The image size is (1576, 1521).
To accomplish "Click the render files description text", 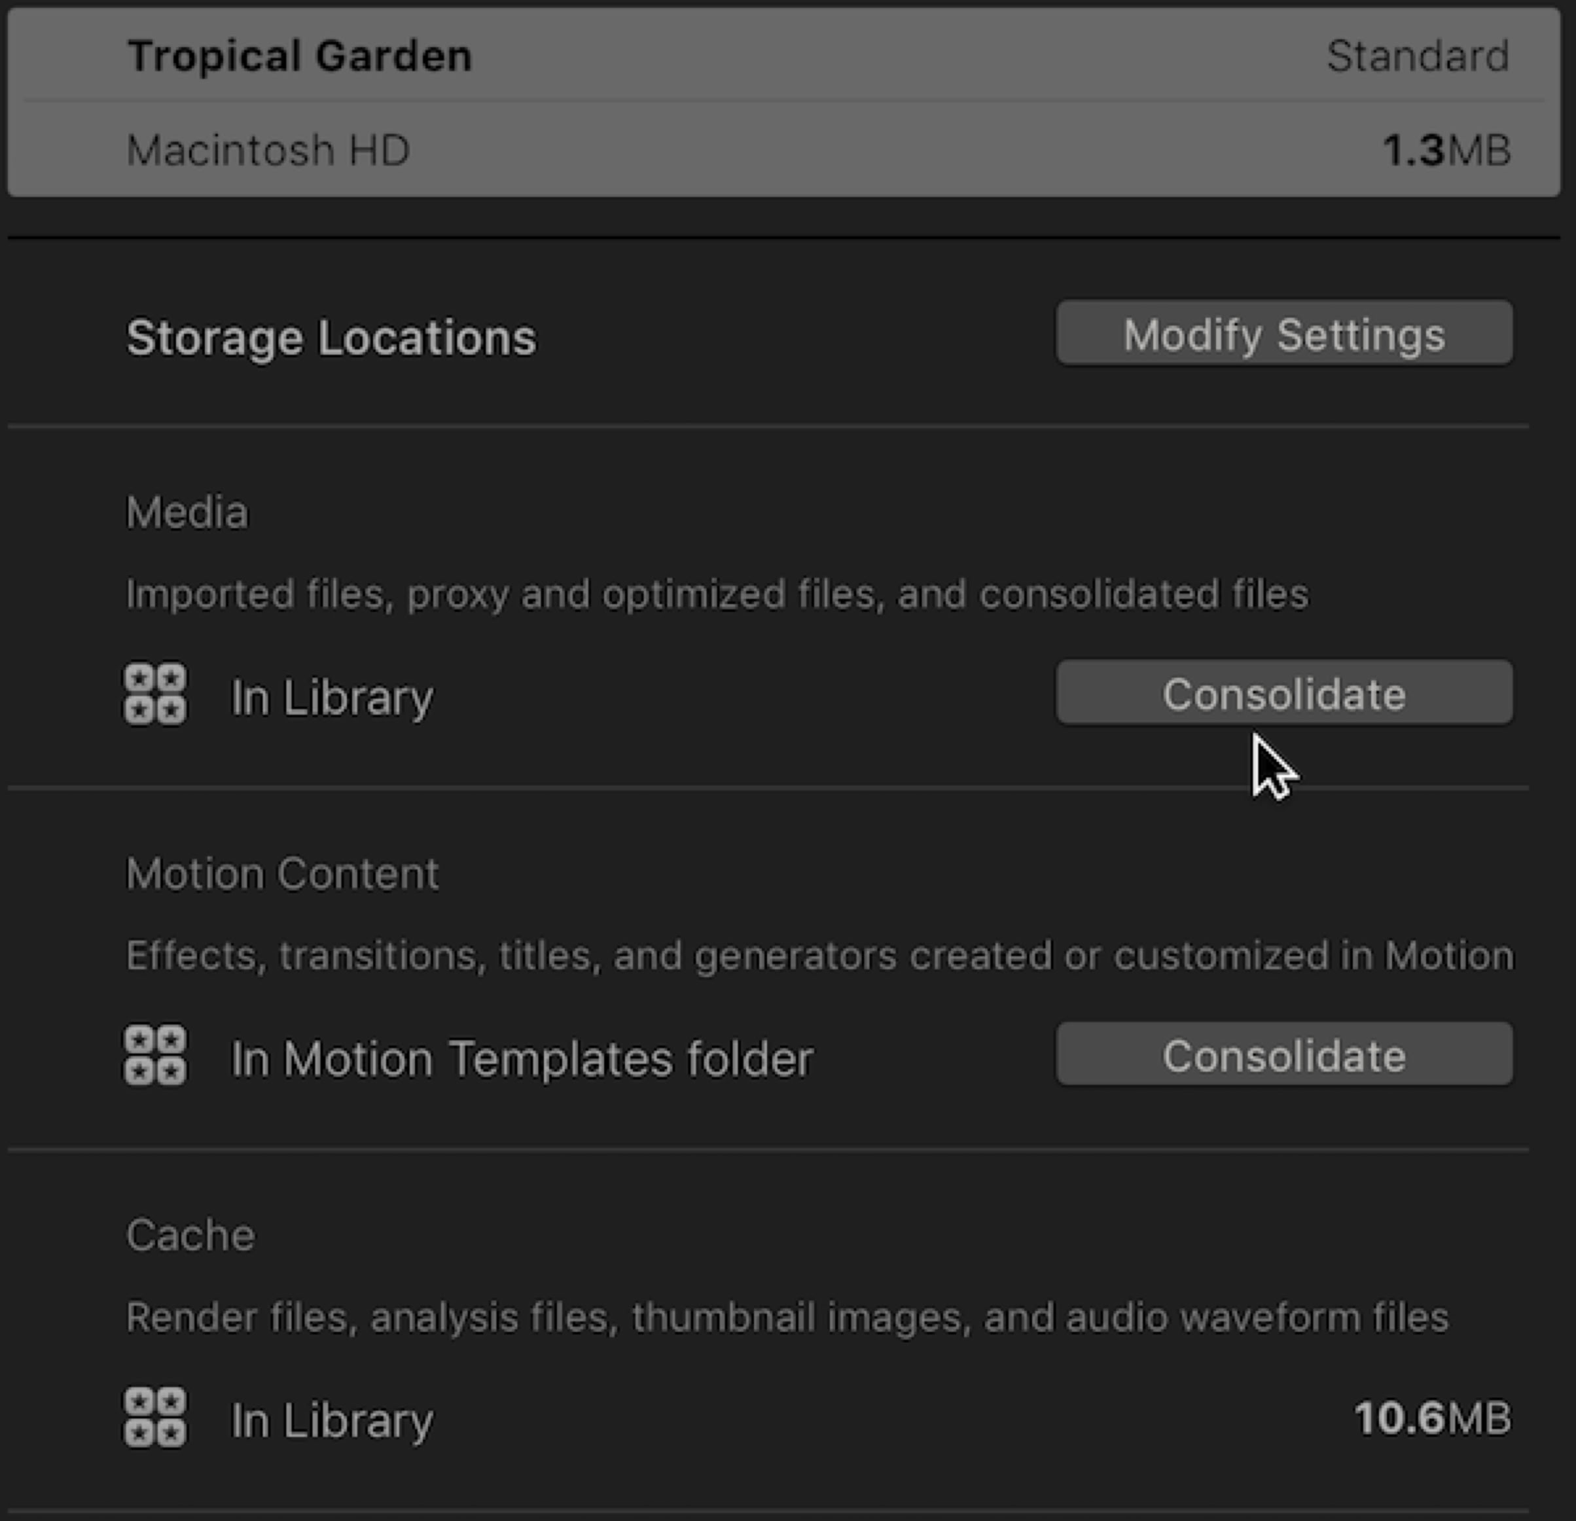I will tap(787, 1317).
